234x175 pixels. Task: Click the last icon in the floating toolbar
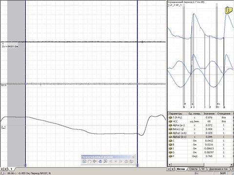132,161
